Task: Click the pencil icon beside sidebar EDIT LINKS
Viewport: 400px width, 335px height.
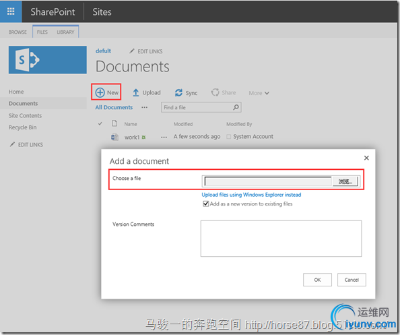Action: pyautogui.click(x=12, y=144)
